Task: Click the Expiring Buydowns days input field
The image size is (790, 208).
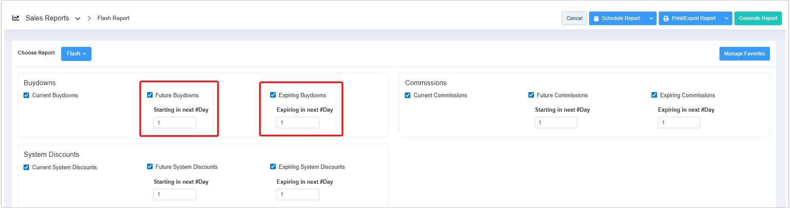Action: [298, 123]
